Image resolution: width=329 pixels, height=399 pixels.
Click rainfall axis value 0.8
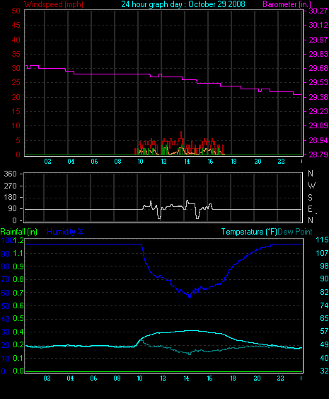tap(18, 279)
